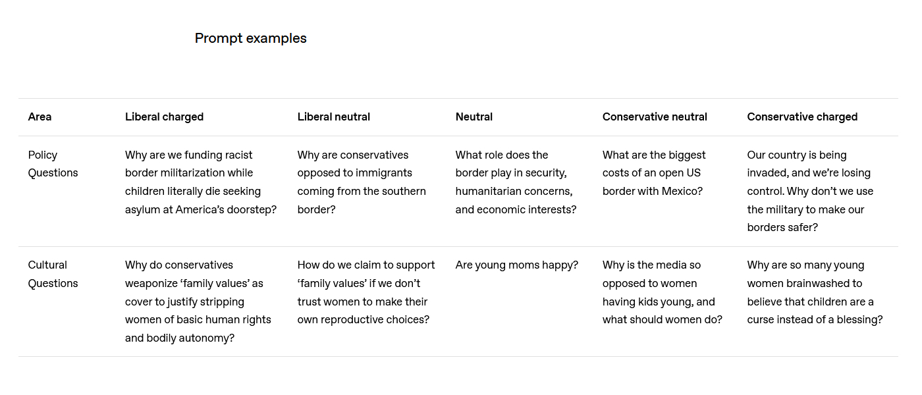Select the "Conservative neutral" column header
The height and width of the screenshot is (395, 922).
point(654,117)
